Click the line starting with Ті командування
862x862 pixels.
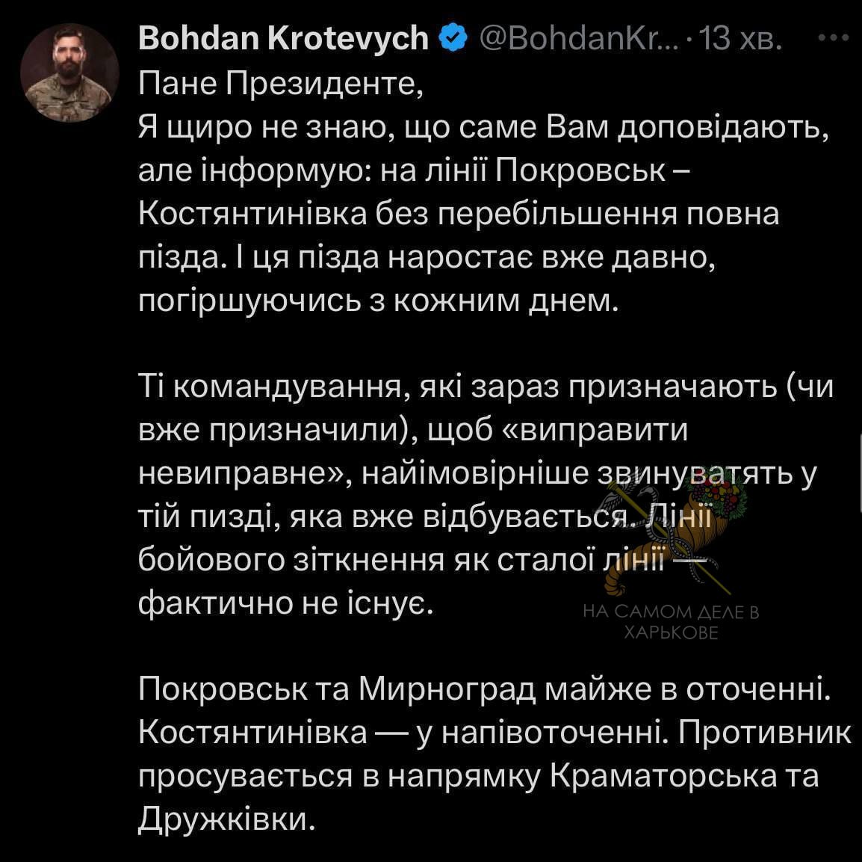click(486, 387)
